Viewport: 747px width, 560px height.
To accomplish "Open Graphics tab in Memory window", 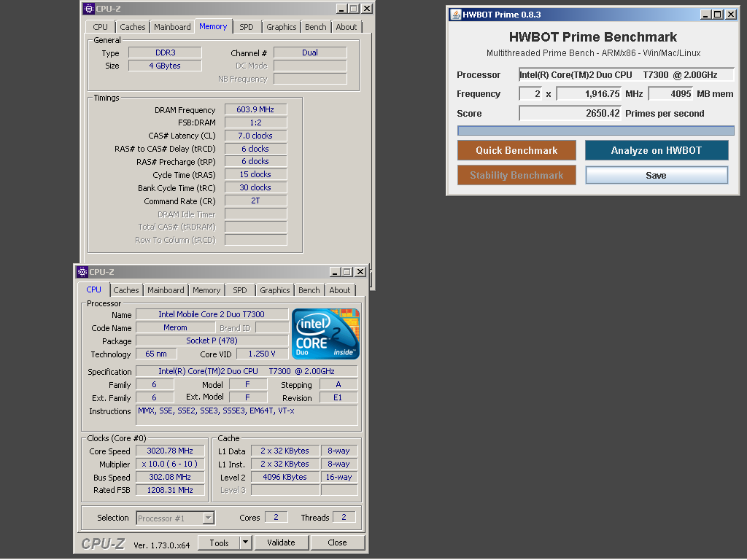I will point(281,27).
